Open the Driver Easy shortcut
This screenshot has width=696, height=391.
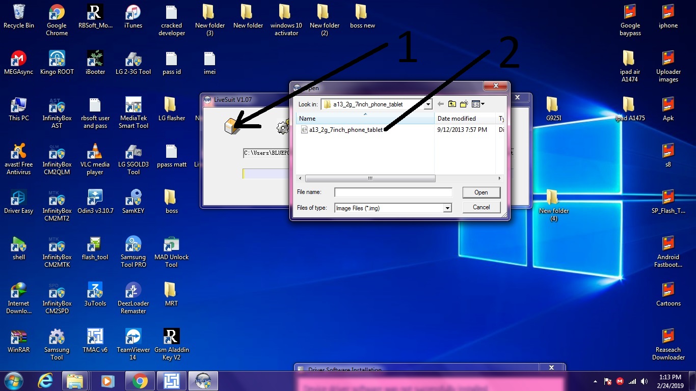pos(19,202)
